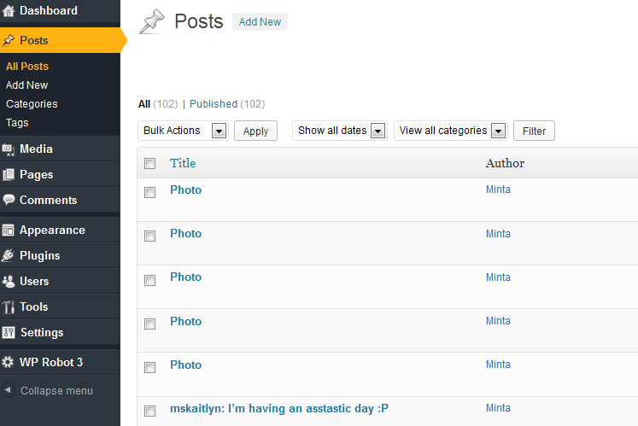Click the Comments speech bubble icon
The height and width of the screenshot is (426, 638).
click(x=9, y=201)
